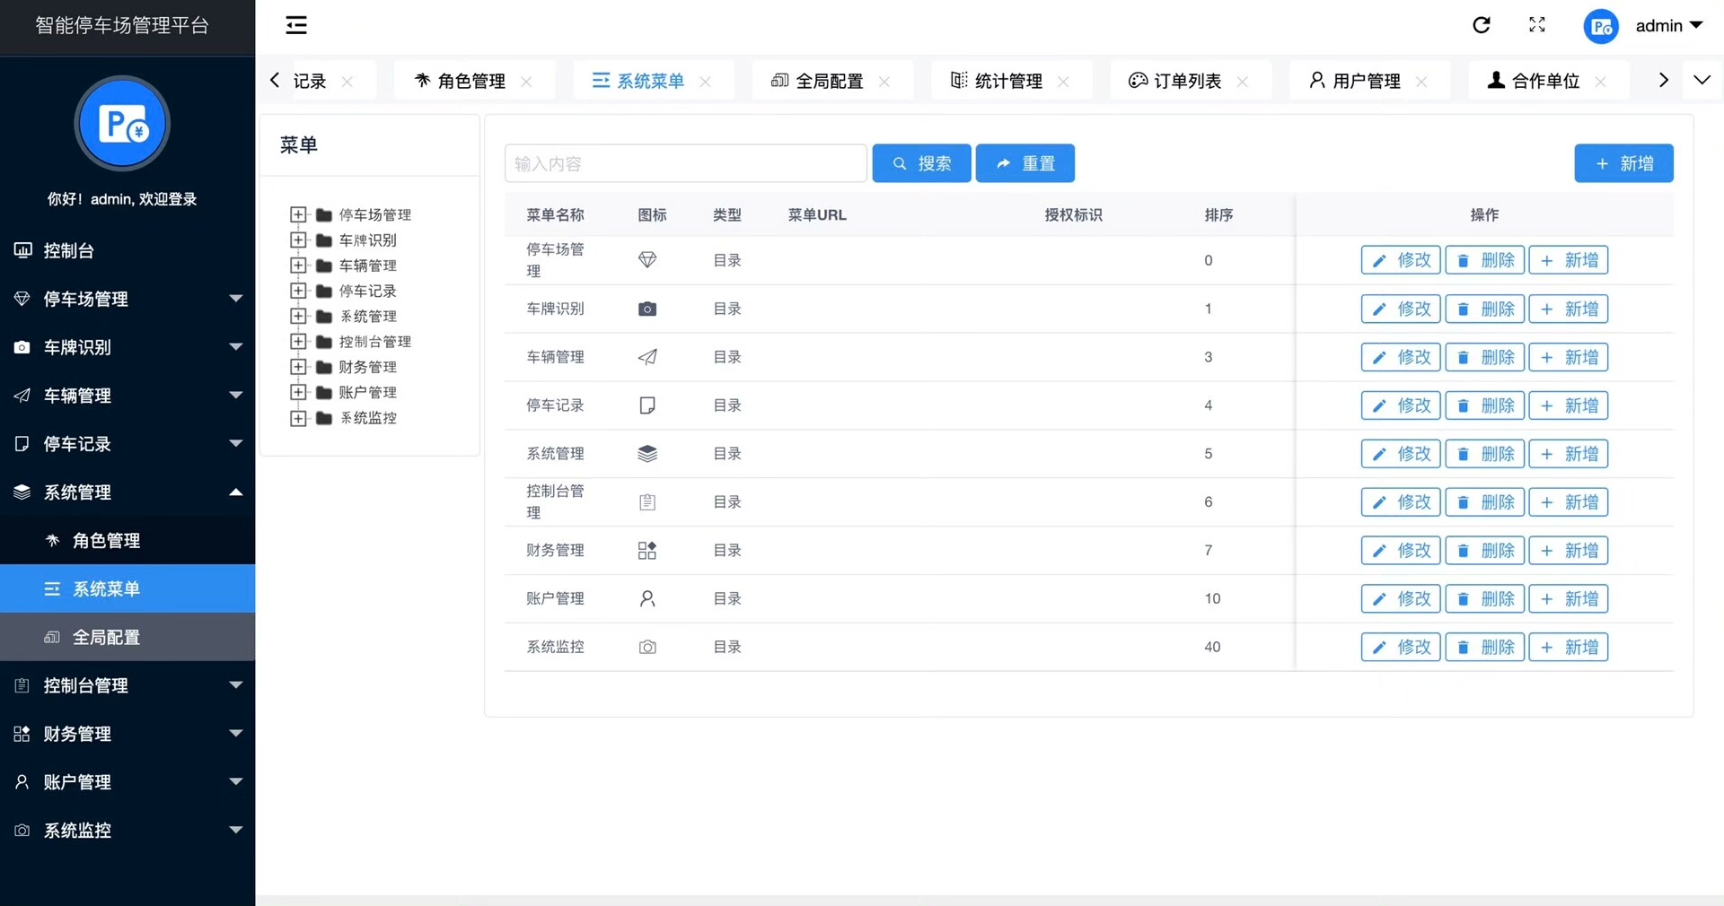This screenshot has width=1724, height=906.
Task: Open tab options dropdown chevron
Action: [1702, 81]
